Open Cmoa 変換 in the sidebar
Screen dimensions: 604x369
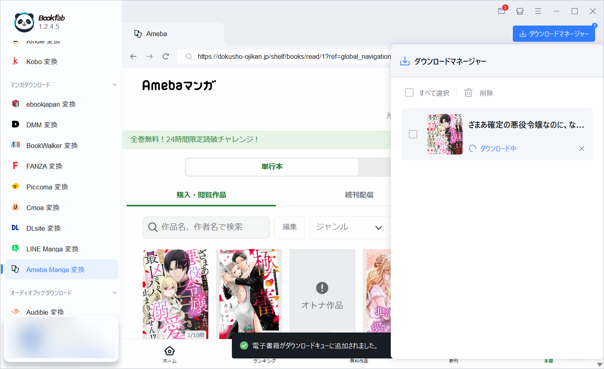pyautogui.click(x=61, y=208)
